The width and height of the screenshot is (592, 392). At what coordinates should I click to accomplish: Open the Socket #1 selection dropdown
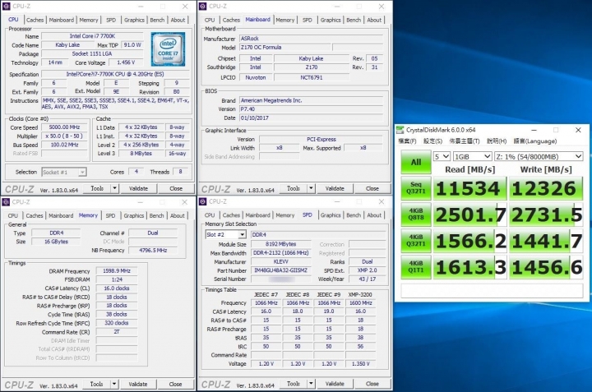(x=64, y=172)
